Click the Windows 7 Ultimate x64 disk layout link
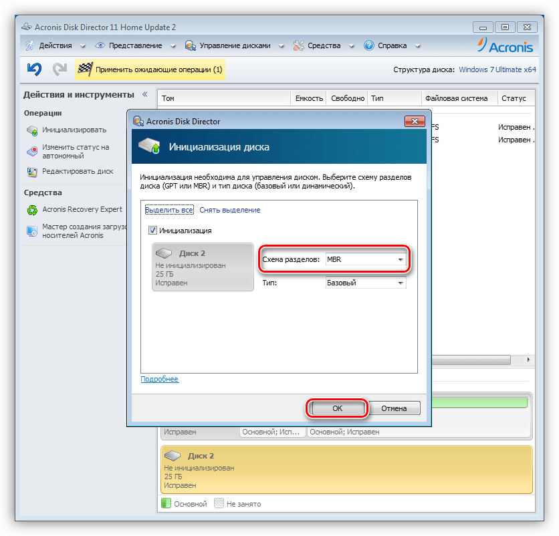This screenshot has height=536, width=559. [x=497, y=70]
